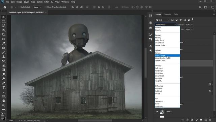Turn layer filtering on or off
This screenshot has height=122, width=216.
[192, 19]
